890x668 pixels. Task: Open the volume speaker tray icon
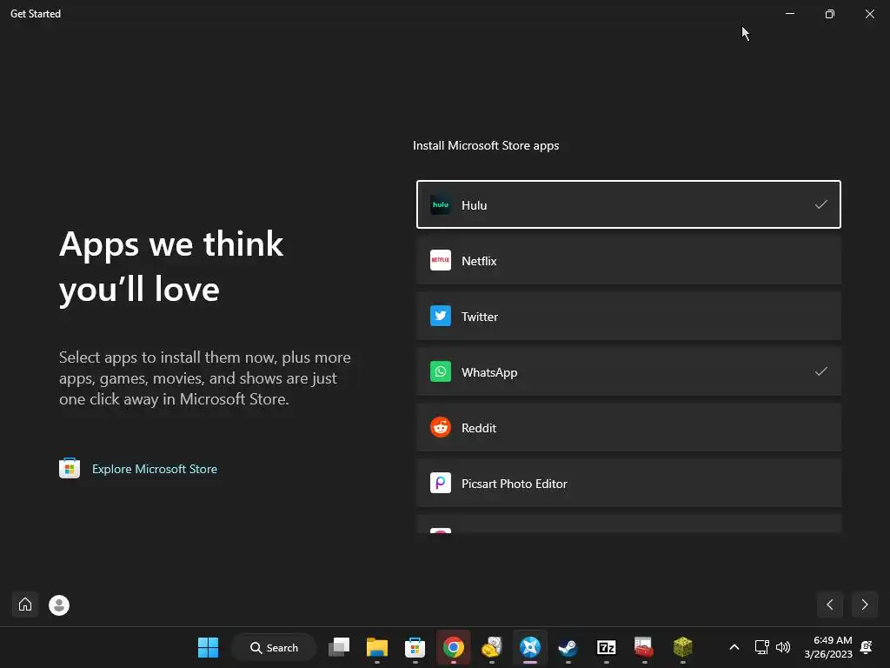tap(783, 647)
